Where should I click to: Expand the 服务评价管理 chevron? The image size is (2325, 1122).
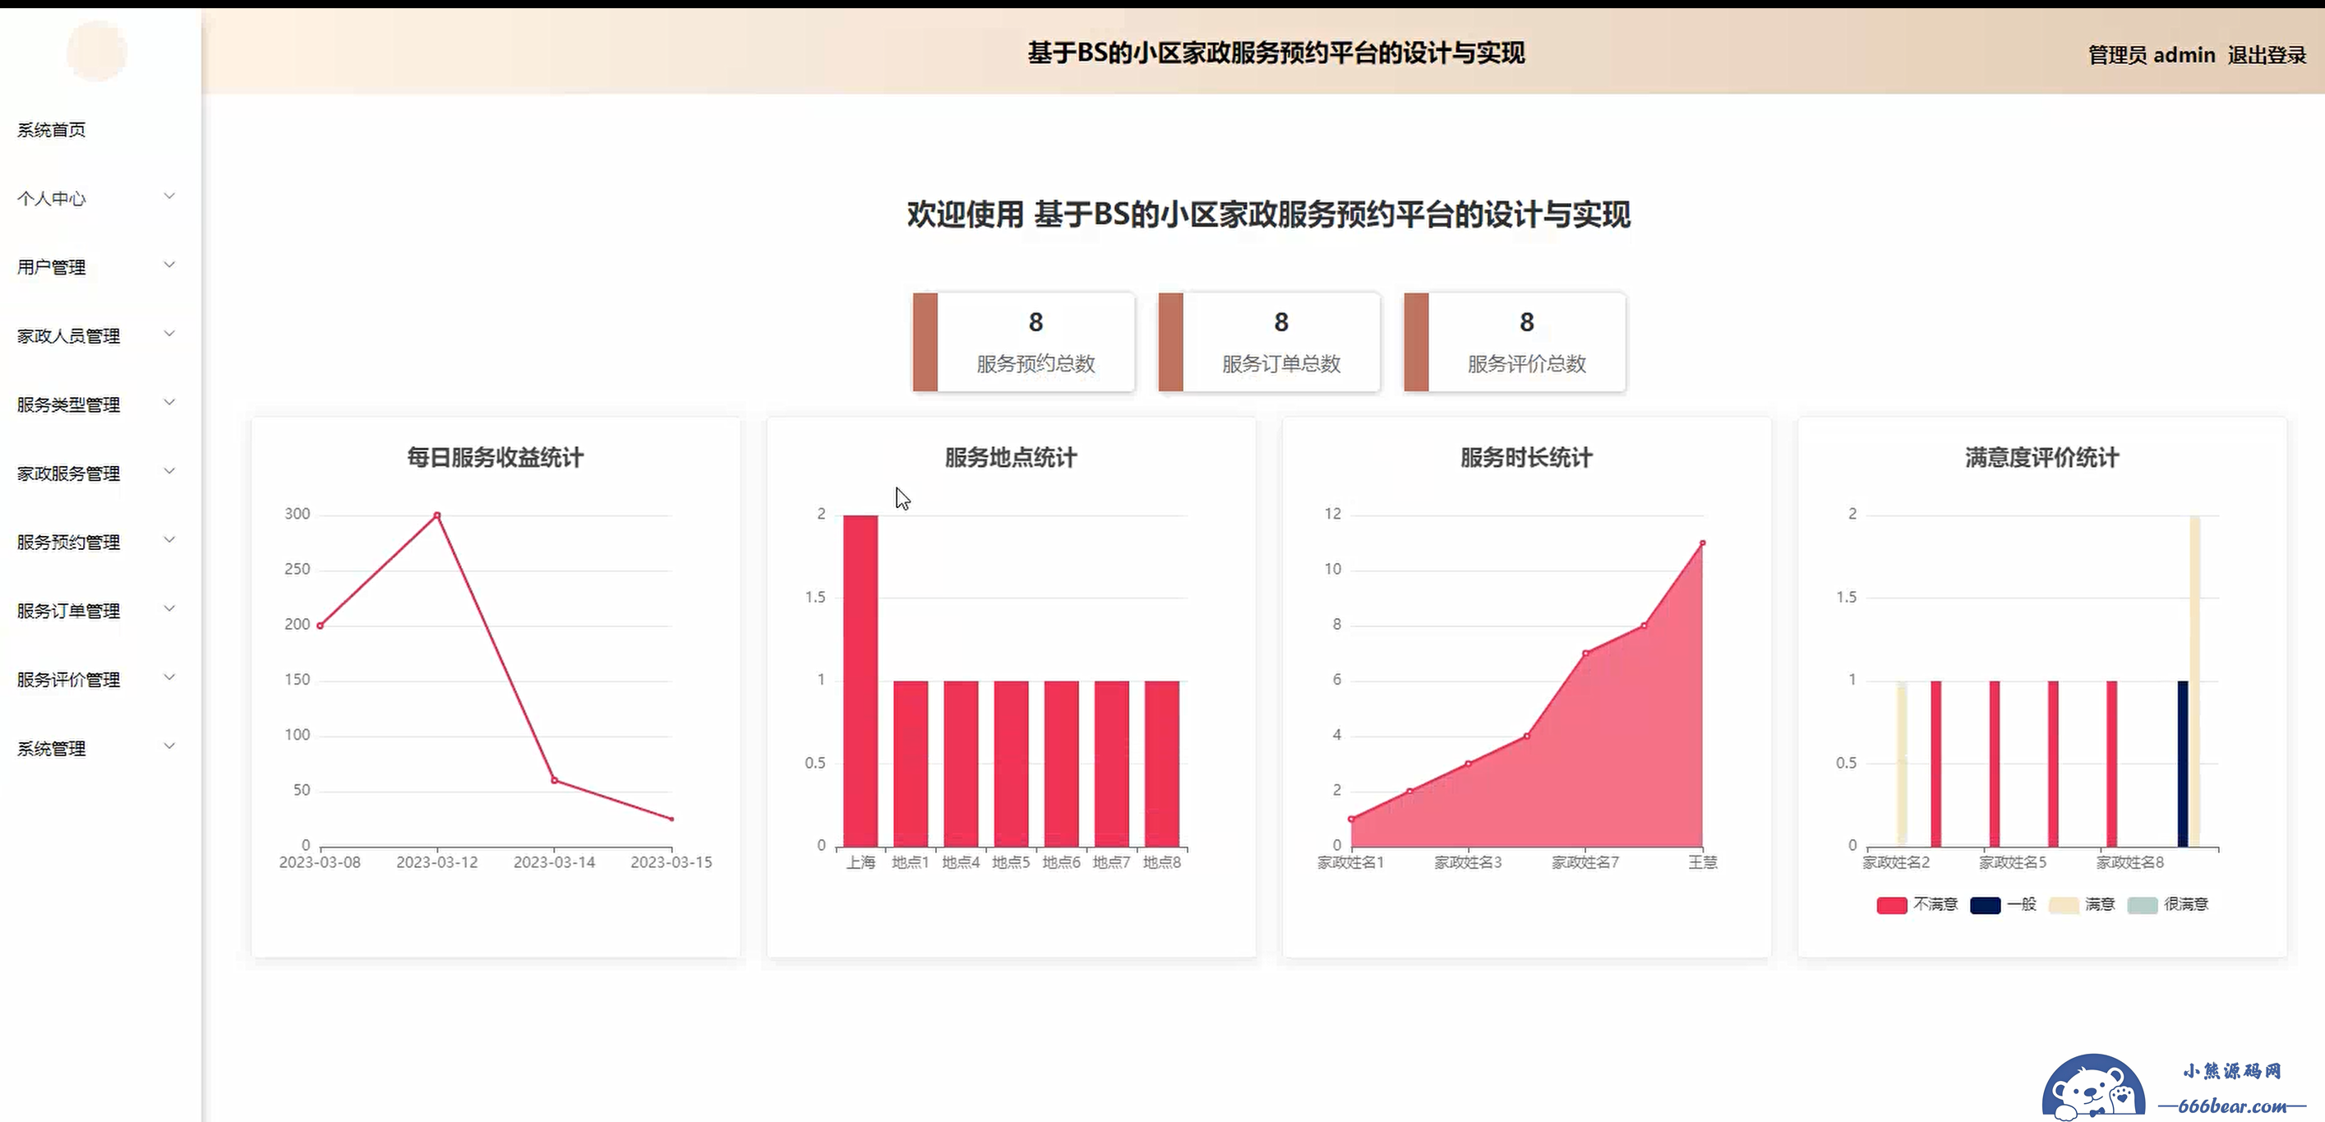[x=168, y=677]
